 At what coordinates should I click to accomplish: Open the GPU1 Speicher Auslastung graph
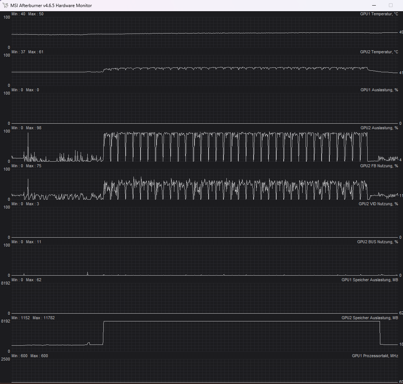tap(369, 280)
